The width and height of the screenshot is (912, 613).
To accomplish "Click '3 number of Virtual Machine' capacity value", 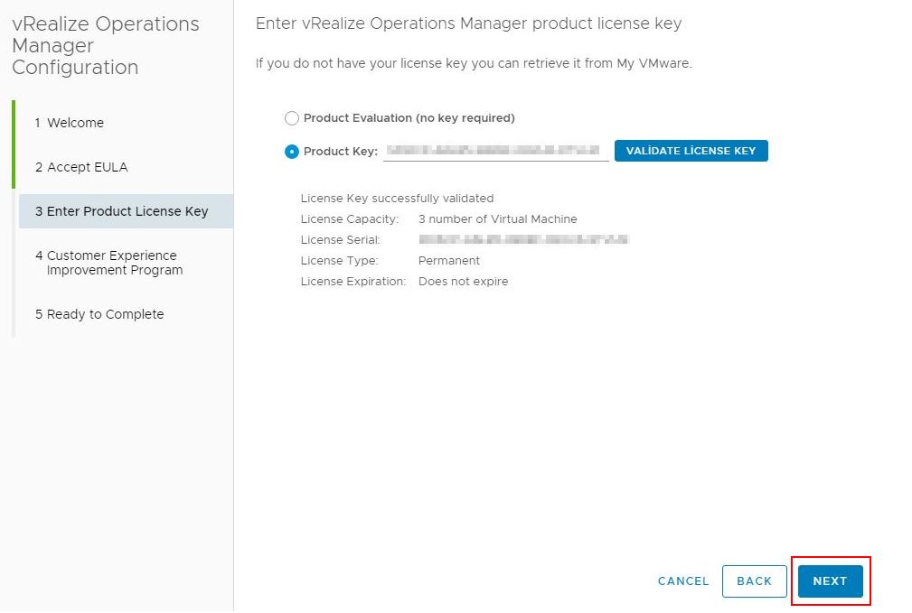I will tap(498, 219).
